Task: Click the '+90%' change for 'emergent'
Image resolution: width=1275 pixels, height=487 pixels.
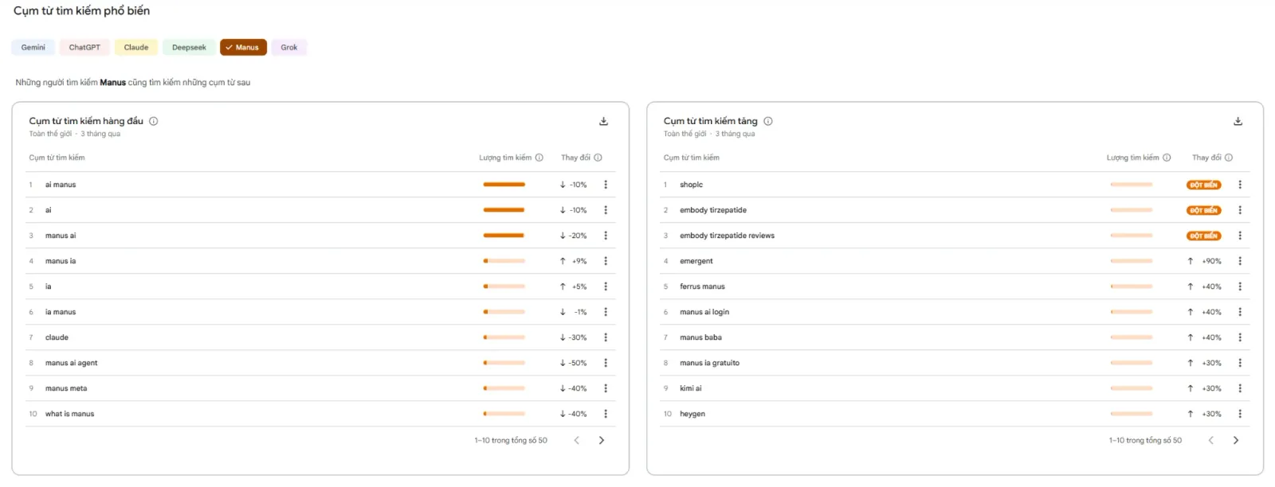Action: [x=1211, y=261]
